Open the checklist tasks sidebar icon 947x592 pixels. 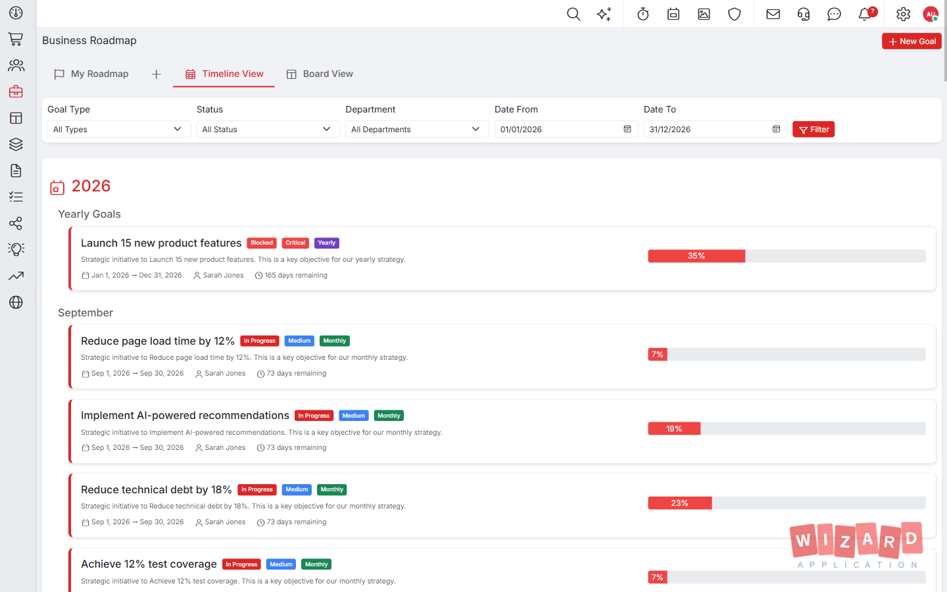[16, 197]
